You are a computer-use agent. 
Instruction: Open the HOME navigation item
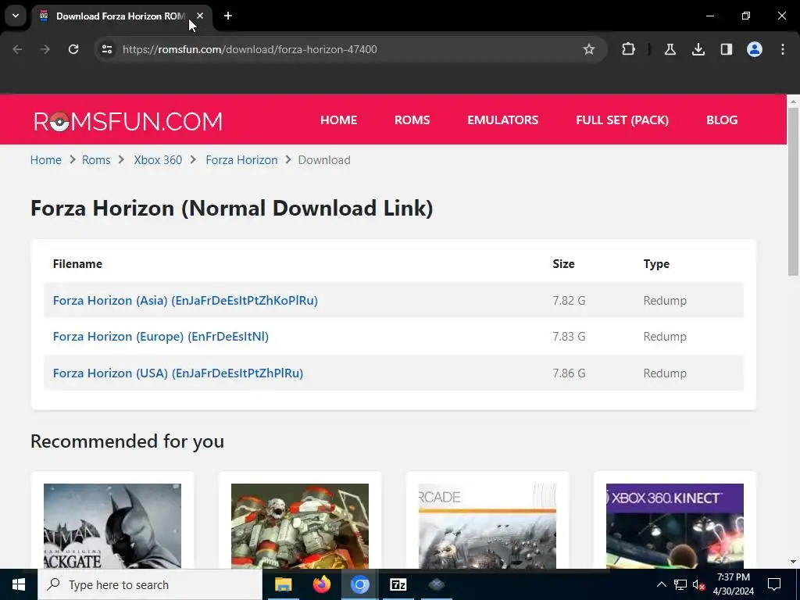pos(339,120)
